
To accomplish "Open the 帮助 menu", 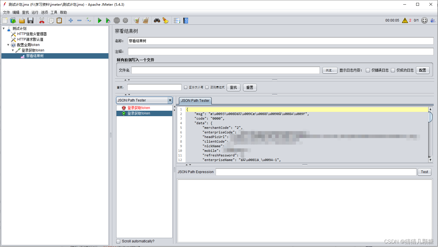I will pyautogui.click(x=63, y=12).
